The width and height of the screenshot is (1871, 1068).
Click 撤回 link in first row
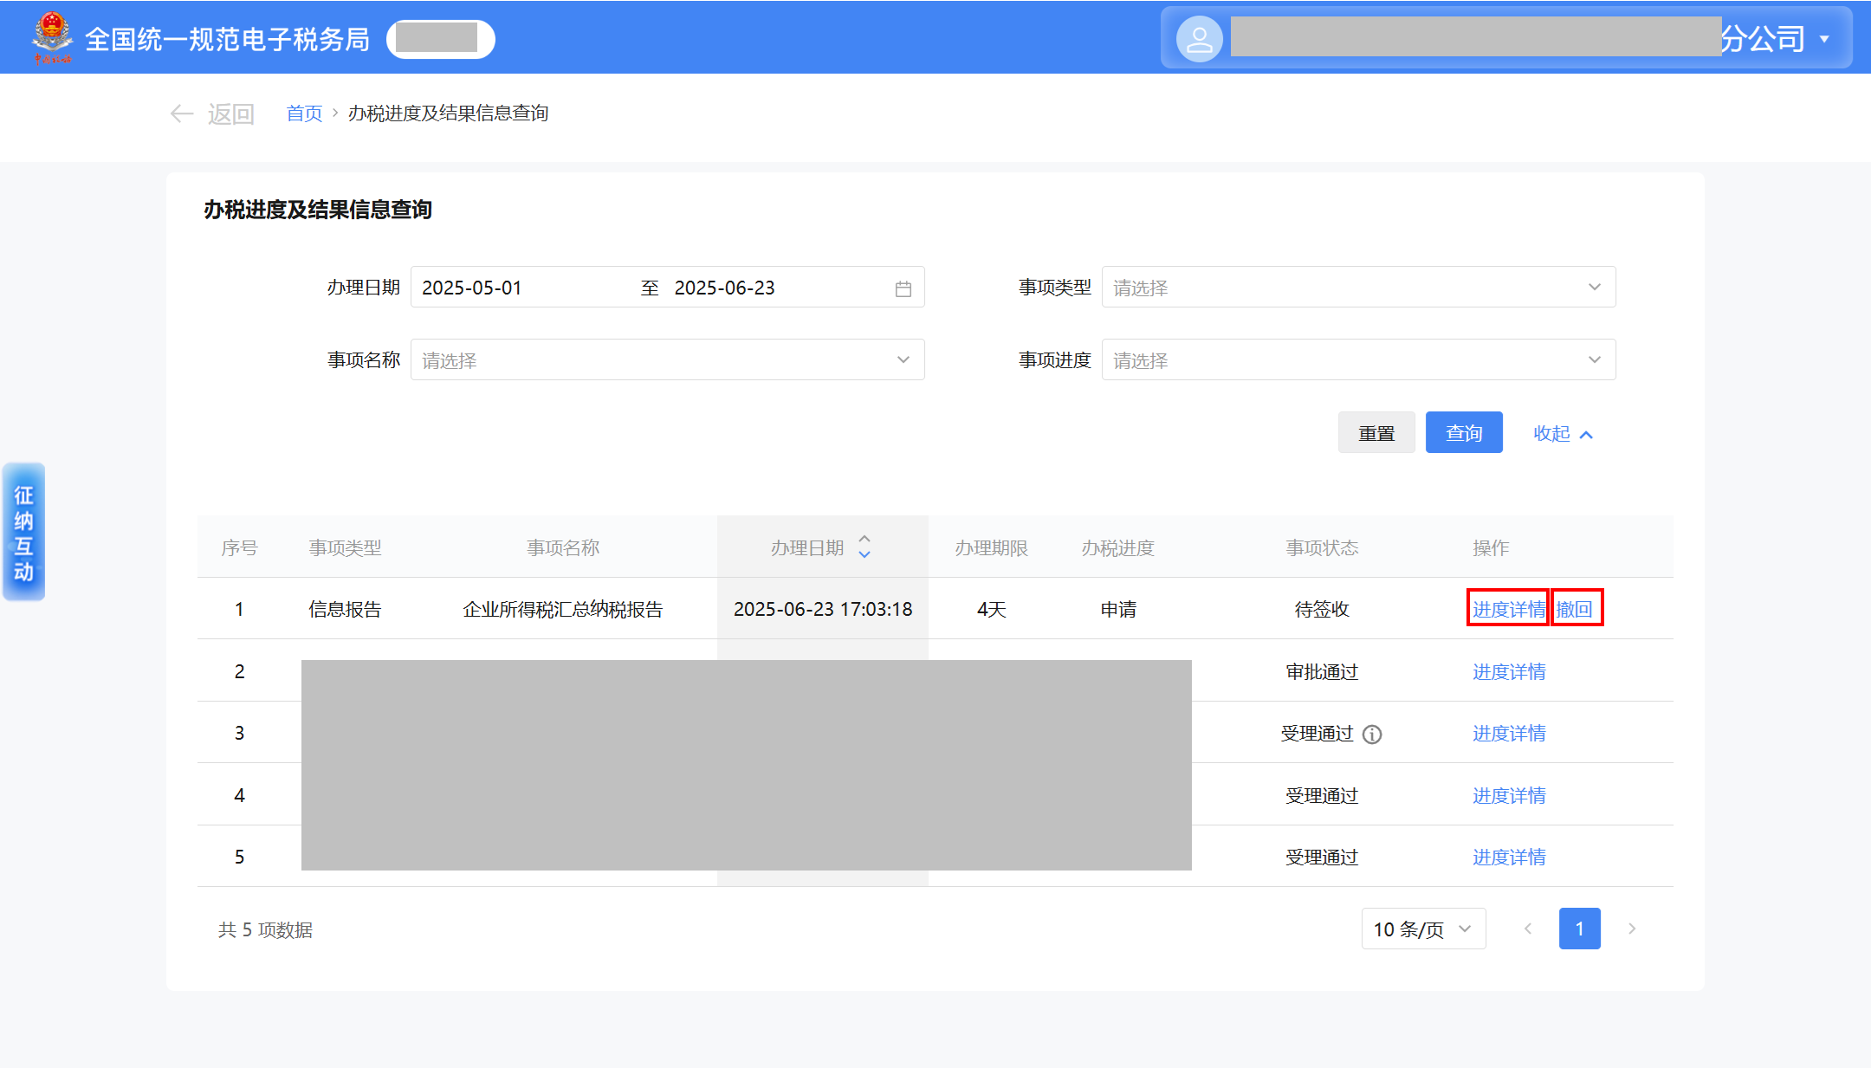(x=1575, y=609)
